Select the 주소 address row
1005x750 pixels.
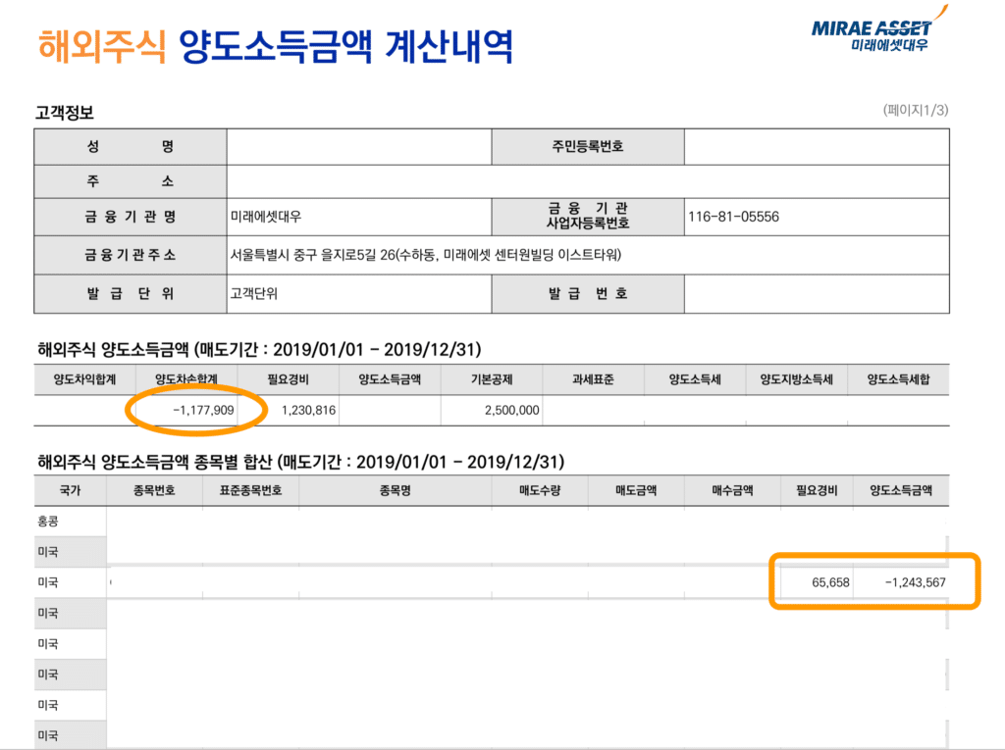(130, 180)
